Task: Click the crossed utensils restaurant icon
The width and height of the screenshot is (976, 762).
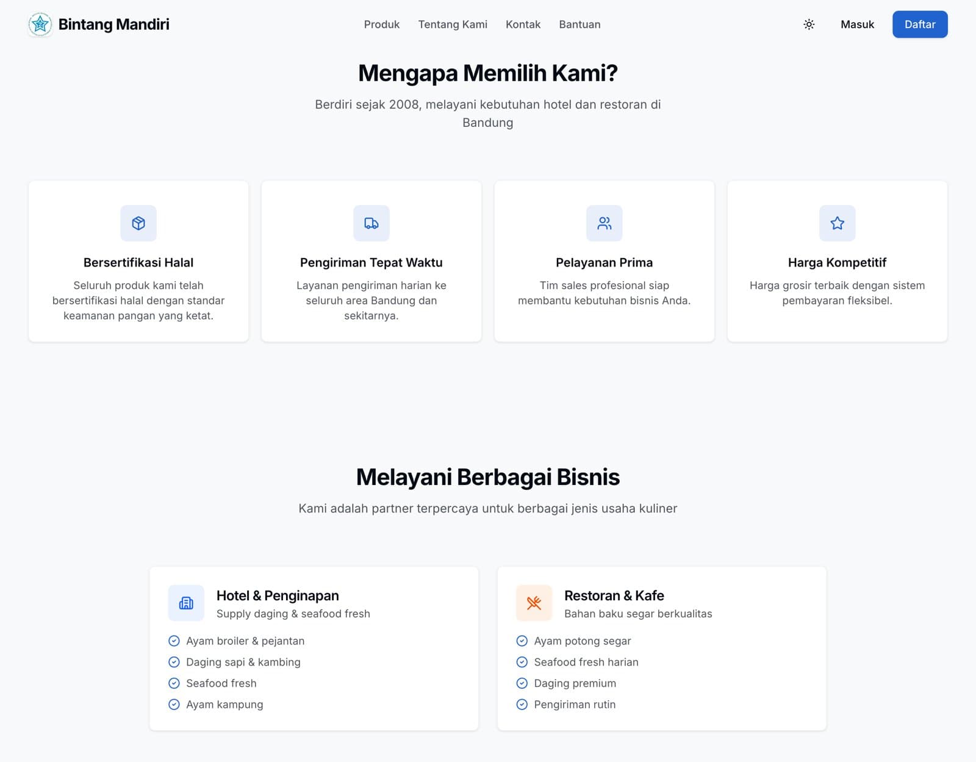Action: tap(534, 603)
